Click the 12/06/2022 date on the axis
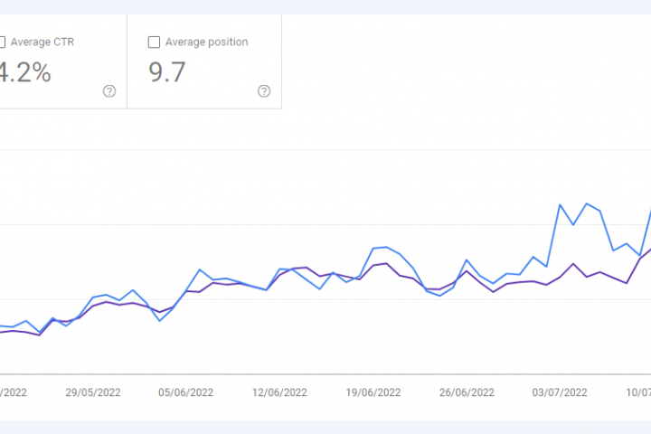This screenshot has height=434, width=651. (279, 392)
